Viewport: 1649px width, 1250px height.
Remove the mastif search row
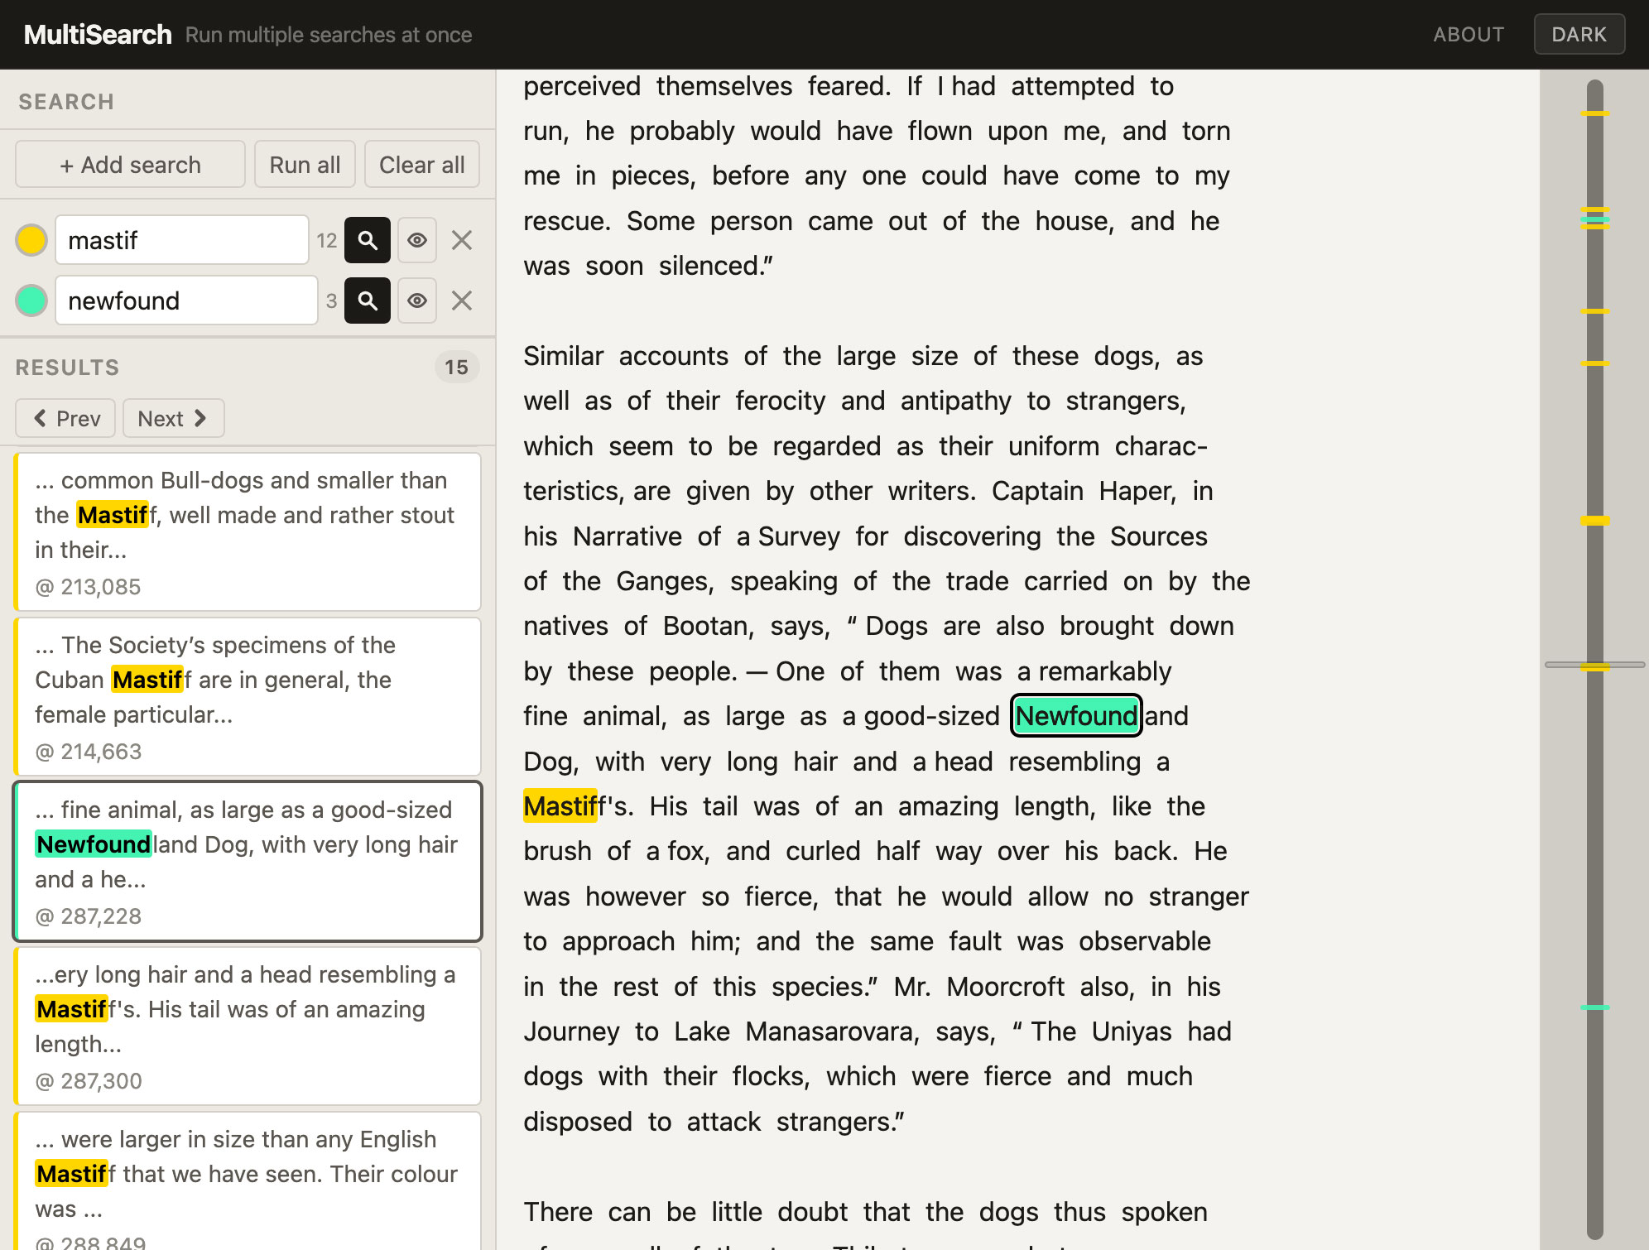[x=462, y=240]
